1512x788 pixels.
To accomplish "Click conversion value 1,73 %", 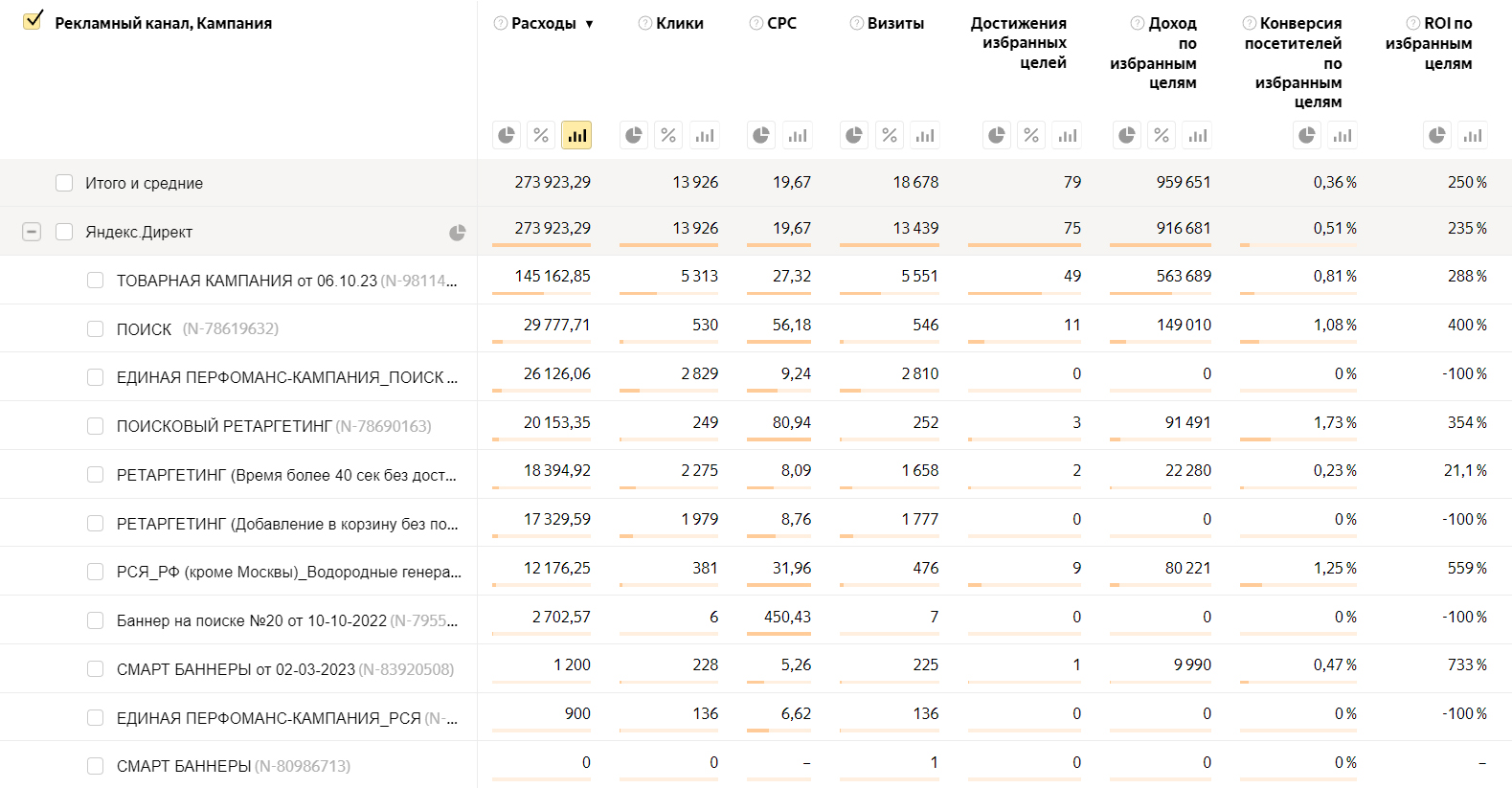I will pos(1335,422).
